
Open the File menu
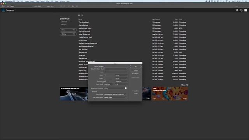click(x=18, y=1)
